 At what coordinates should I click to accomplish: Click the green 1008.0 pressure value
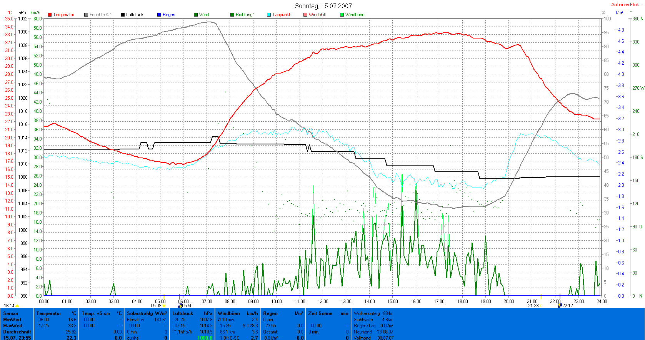click(205, 338)
